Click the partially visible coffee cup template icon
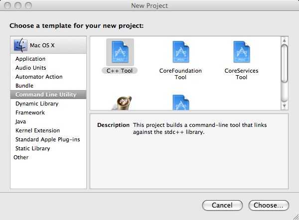 click(x=120, y=102)
